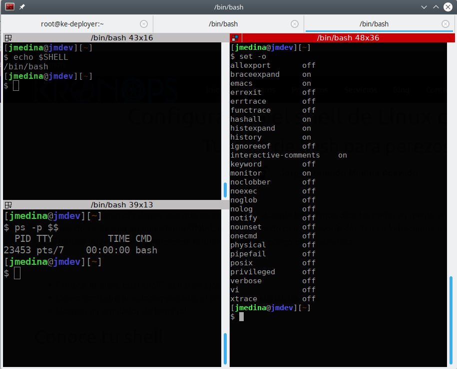Screen dimensions: 457x369
Task: Switch to the middle /bin/bash tab
Action: tap(223, 24)
